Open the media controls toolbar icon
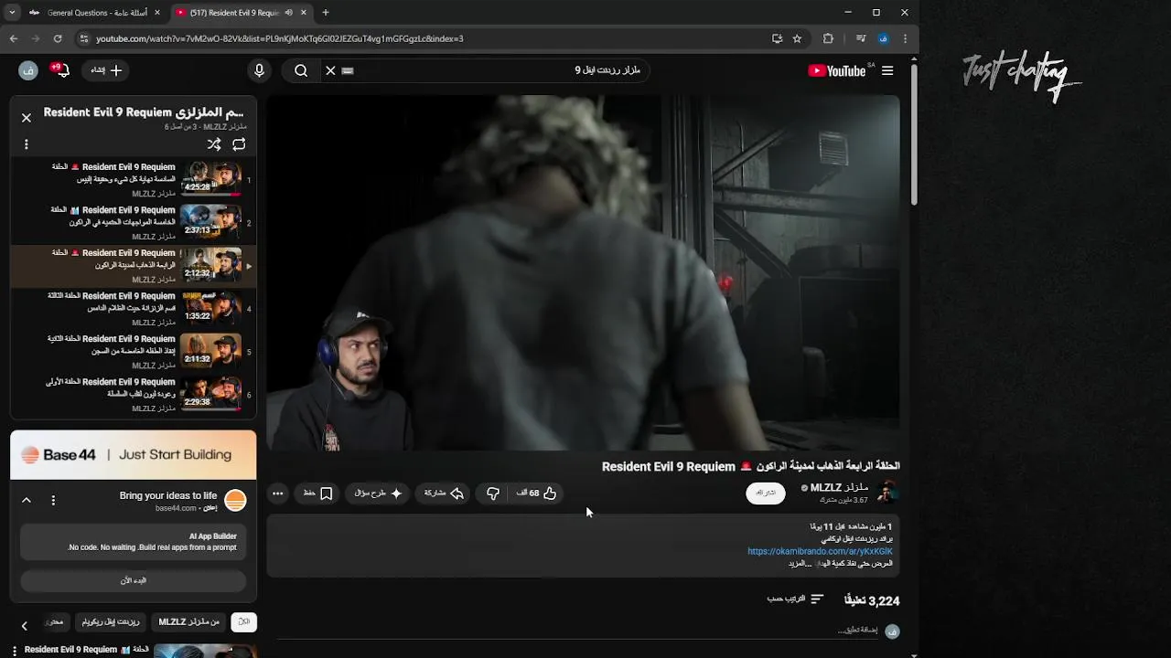This screenshot has width=1171, height=658. 861,38
